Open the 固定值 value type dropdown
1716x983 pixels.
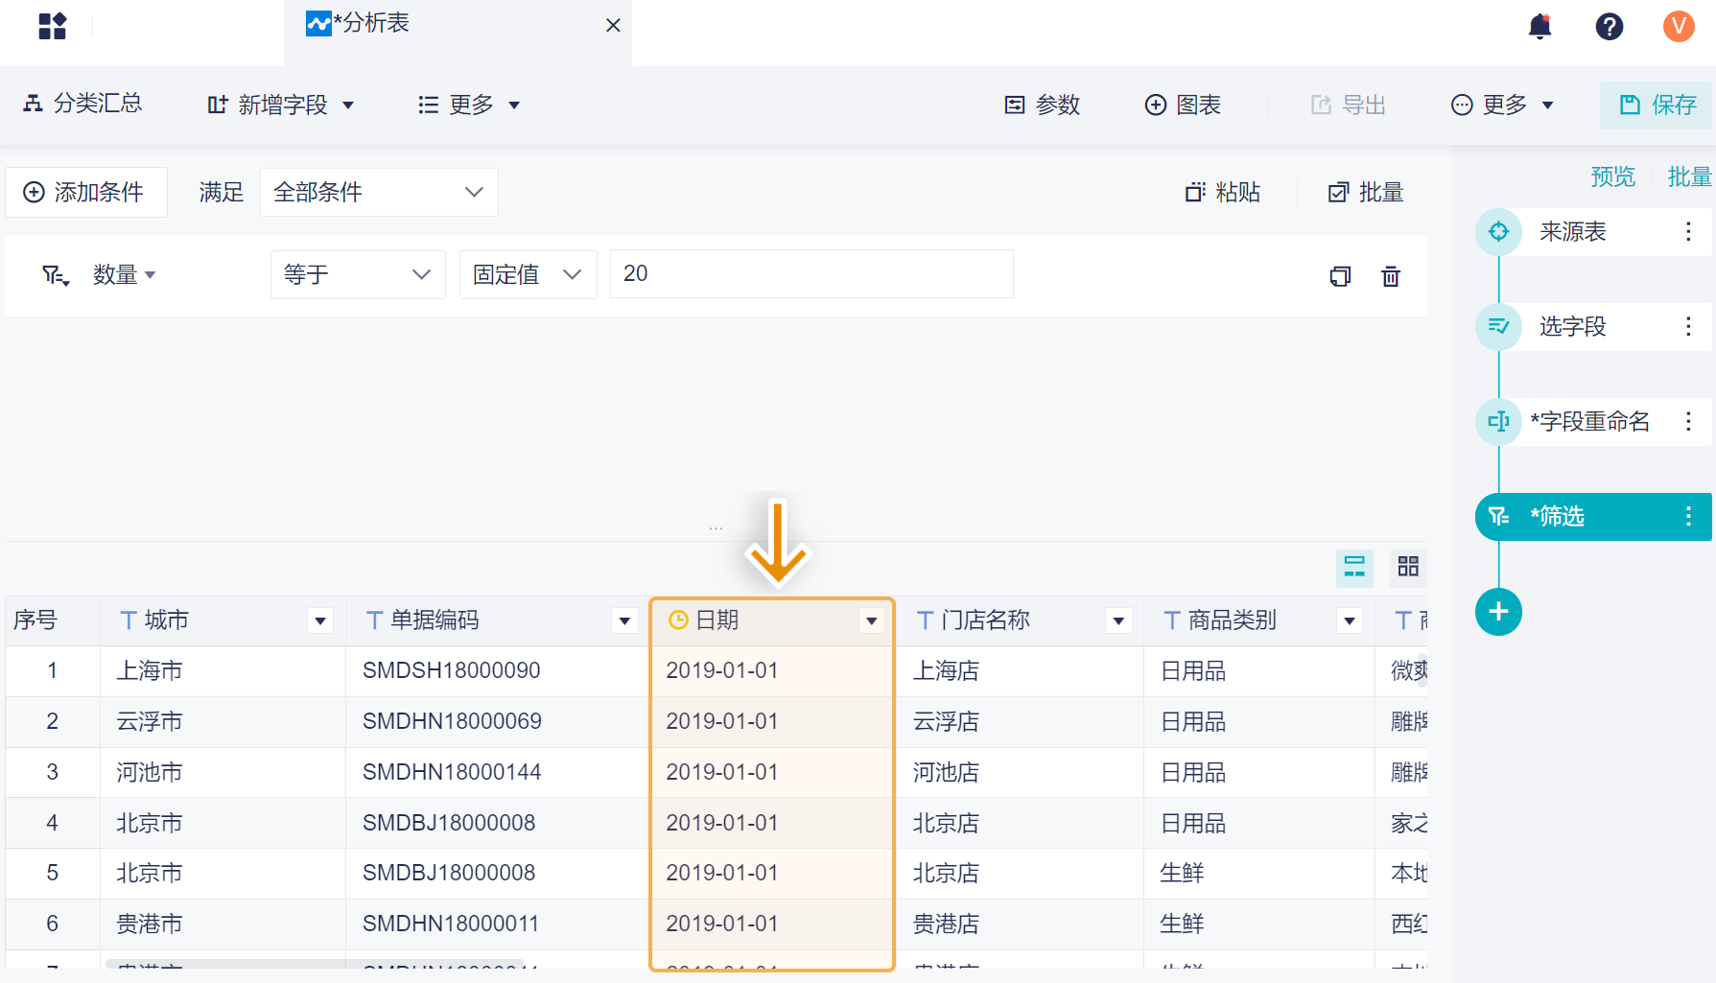529,274
